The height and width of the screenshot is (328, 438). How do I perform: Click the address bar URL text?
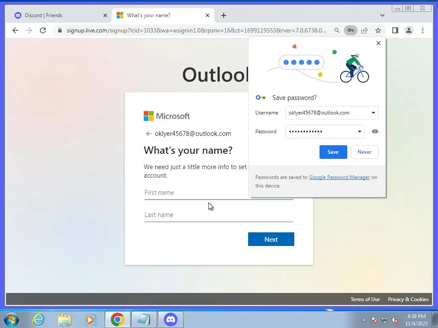[196, 30]
